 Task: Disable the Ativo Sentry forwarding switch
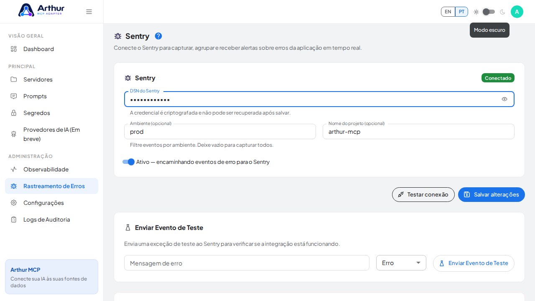128,162
